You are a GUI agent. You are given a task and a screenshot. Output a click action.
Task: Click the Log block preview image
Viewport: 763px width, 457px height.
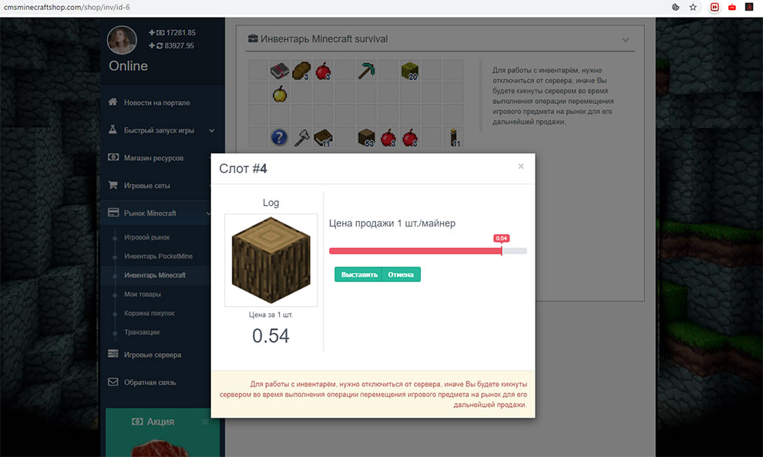(x=271, y=260)
